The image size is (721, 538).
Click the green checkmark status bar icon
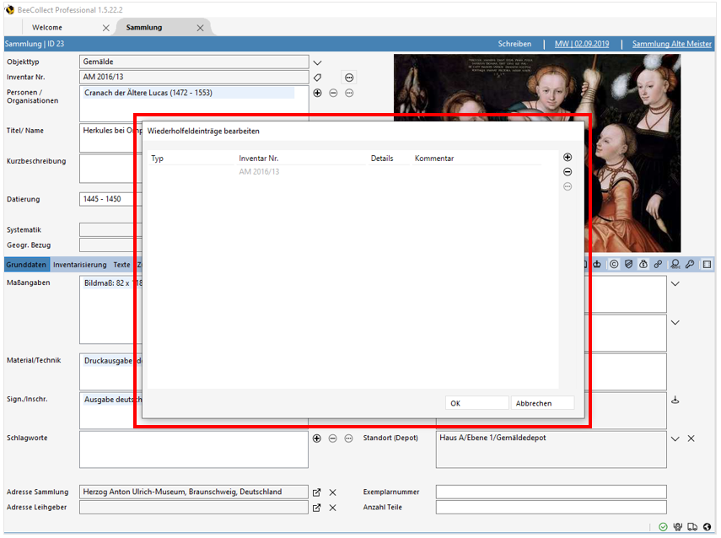(664, 527)
